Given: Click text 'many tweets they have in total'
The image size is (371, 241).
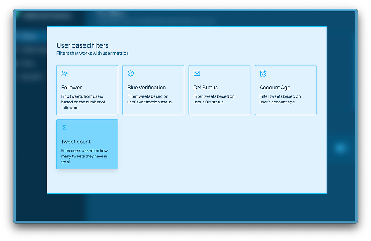Looking at the screenshot, I should coord(84,159).
